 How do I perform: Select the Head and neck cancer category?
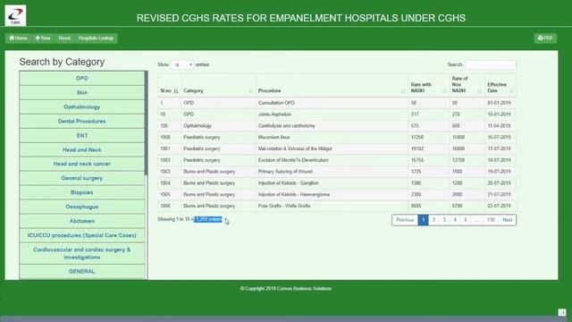pyautogui.click(x=81, y=164)
